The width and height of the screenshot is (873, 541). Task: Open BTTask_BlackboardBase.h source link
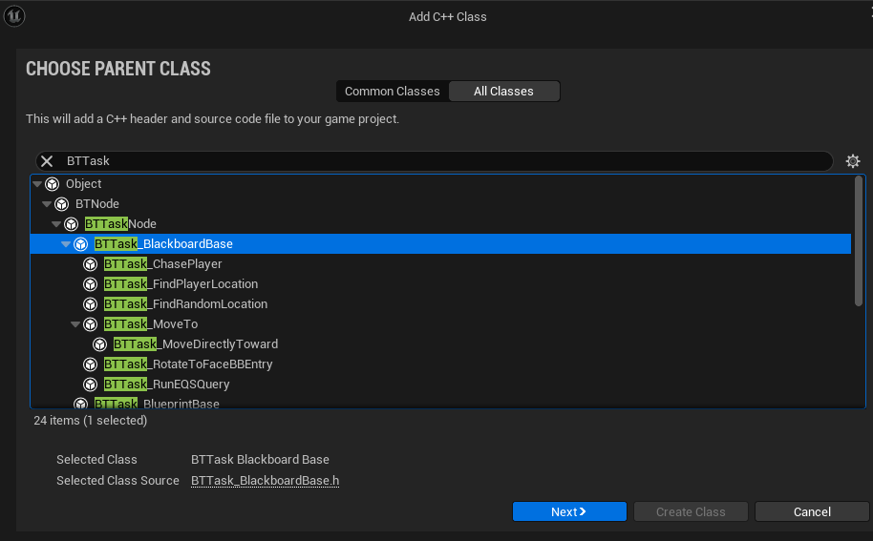click(265, 480)
